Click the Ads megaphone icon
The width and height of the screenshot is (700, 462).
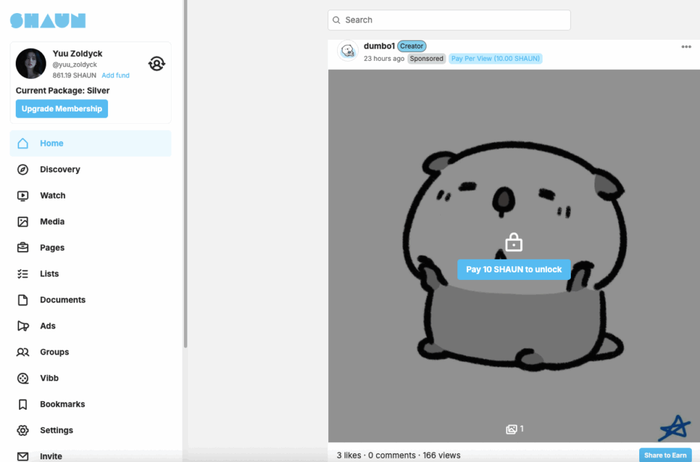[x=23, y=326]
